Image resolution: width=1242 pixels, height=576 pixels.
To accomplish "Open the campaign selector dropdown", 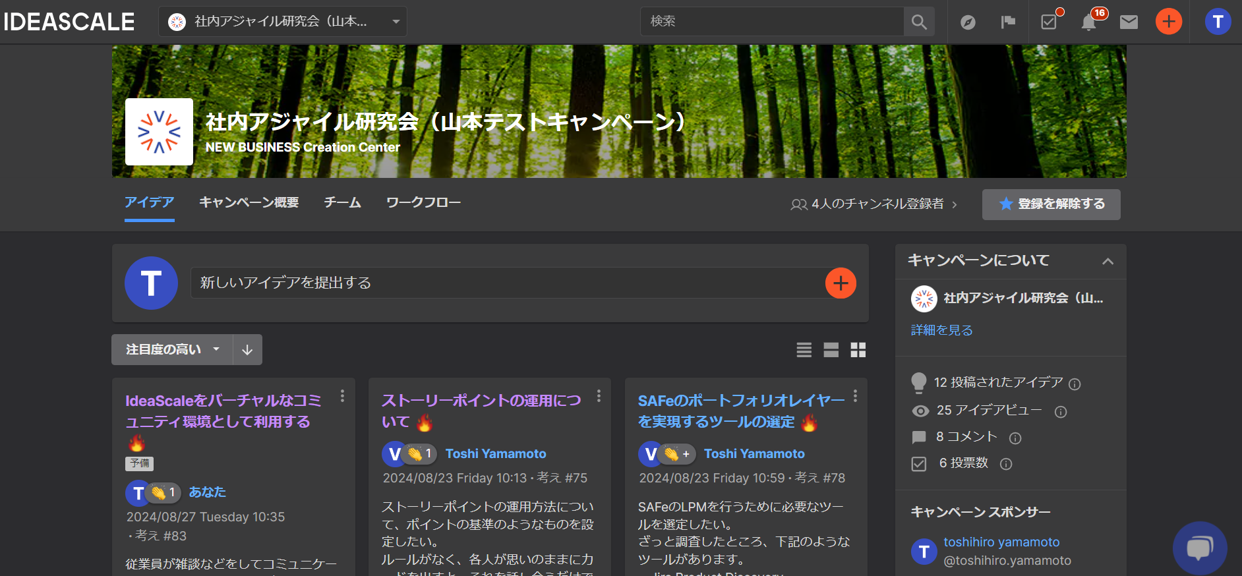I will coord(283,22).
